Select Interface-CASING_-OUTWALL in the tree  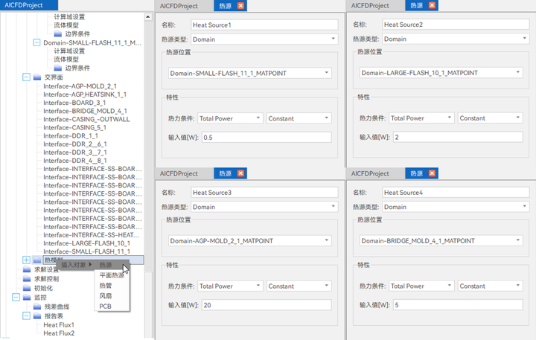(86, 119)
